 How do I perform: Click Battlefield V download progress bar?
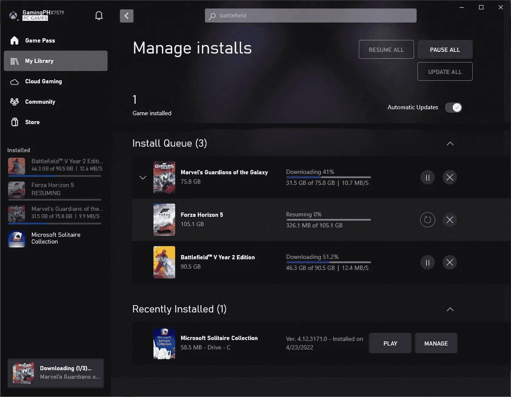[x=328, y=262]
